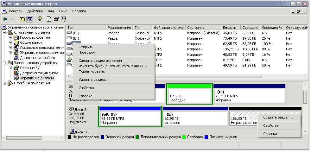Open the Действие menu
This screenshot has width=311, height=154.
coord(35,11)
